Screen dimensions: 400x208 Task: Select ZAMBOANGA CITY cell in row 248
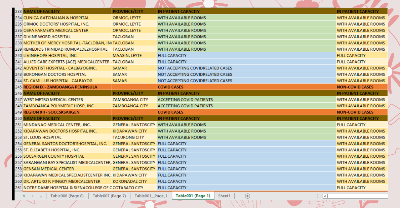tap(134, 106)
